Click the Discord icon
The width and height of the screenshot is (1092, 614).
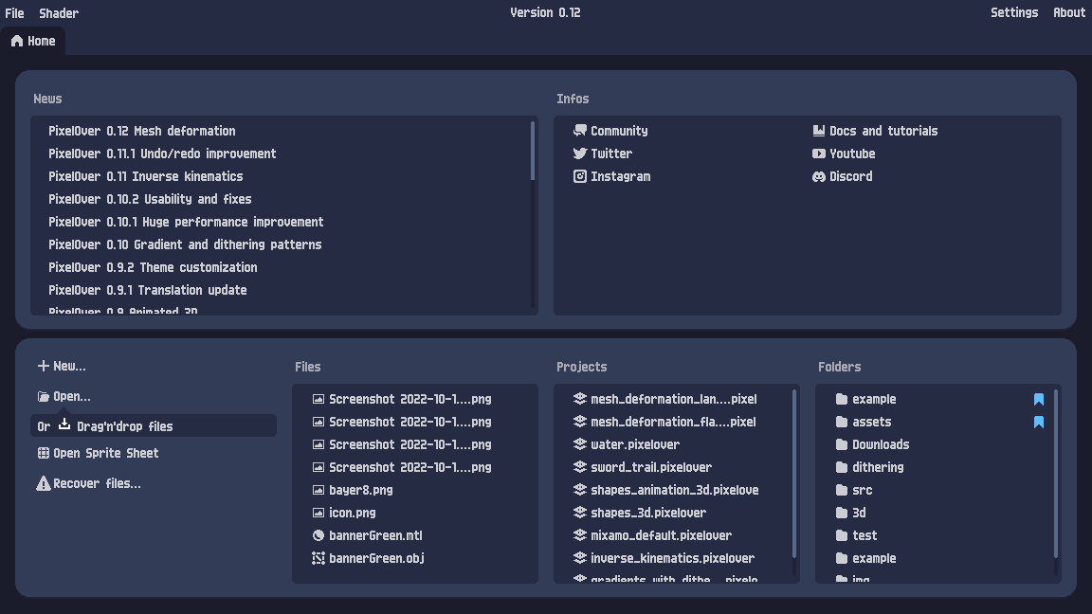[x=818, y=176]
